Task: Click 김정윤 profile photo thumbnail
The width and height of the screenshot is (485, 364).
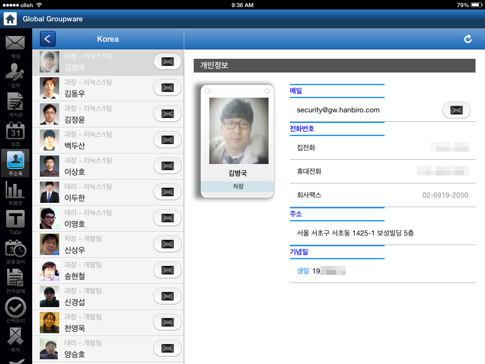Action: tap(49, 114)
